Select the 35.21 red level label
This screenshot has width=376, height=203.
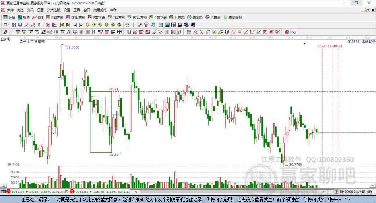tap(114, 89)
